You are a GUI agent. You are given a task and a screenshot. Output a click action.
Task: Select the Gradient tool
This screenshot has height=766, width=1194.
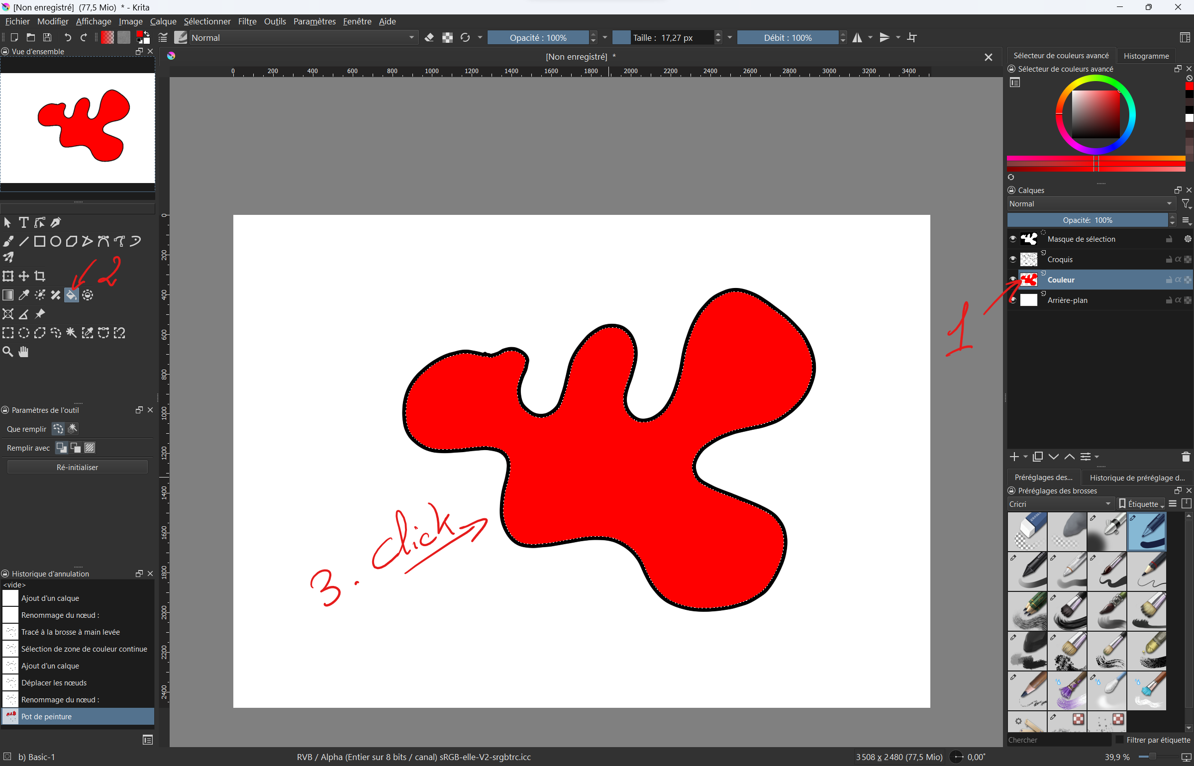(x=8, y=295)
